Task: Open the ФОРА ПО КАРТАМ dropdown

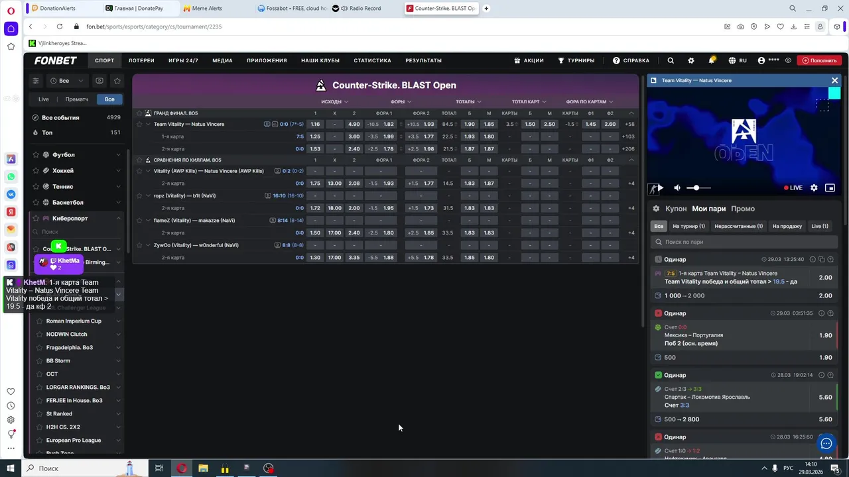Action: pos(590,102)
